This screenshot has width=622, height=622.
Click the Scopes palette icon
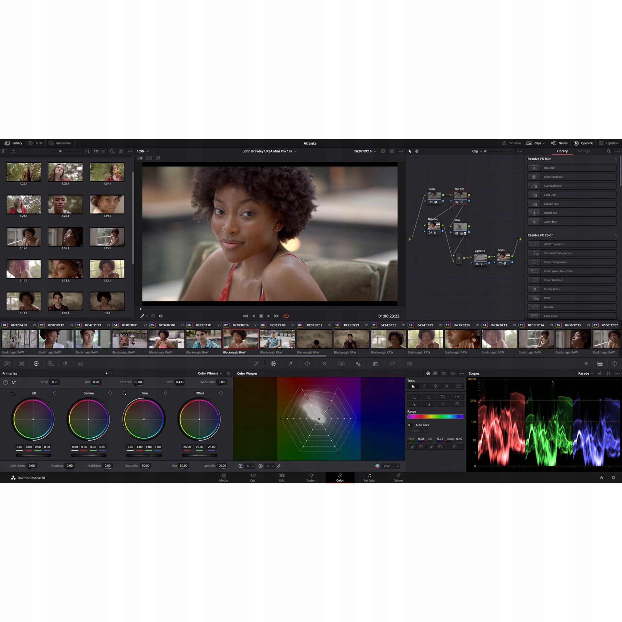pyautogui.click(x=600, y=363)
